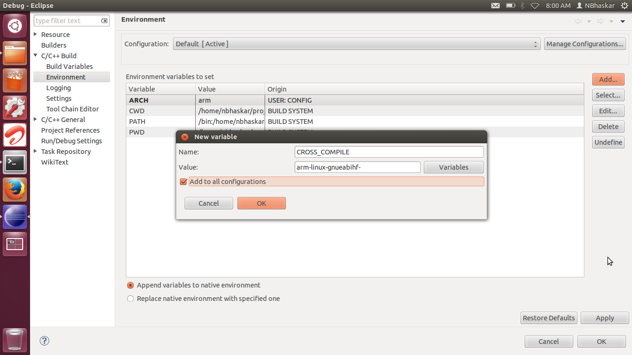Select Settings under C/C++ Build
The image size is (632, 355).
coord(59,98)
